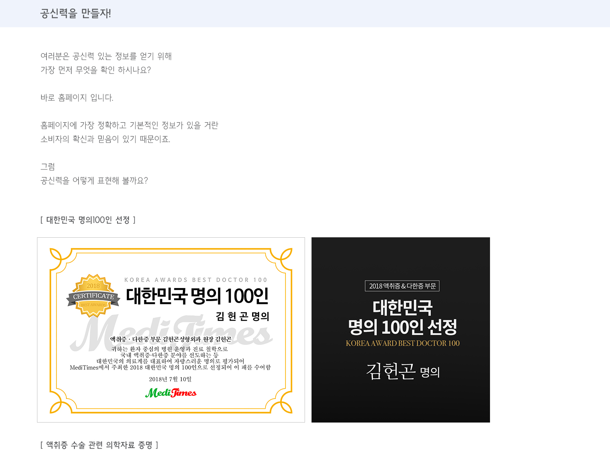610x464 pixels.
Task: Click the gray MediTimes watermark on certificate
Action: pos(171,333)
